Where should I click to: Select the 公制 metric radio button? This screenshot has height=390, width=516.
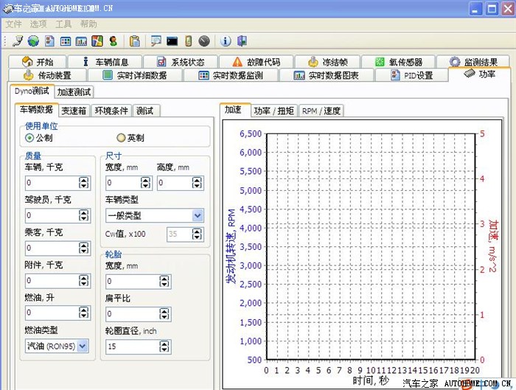tap(30, 137)
